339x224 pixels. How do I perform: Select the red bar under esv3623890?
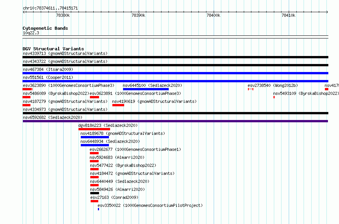click(x=27, y=89)
